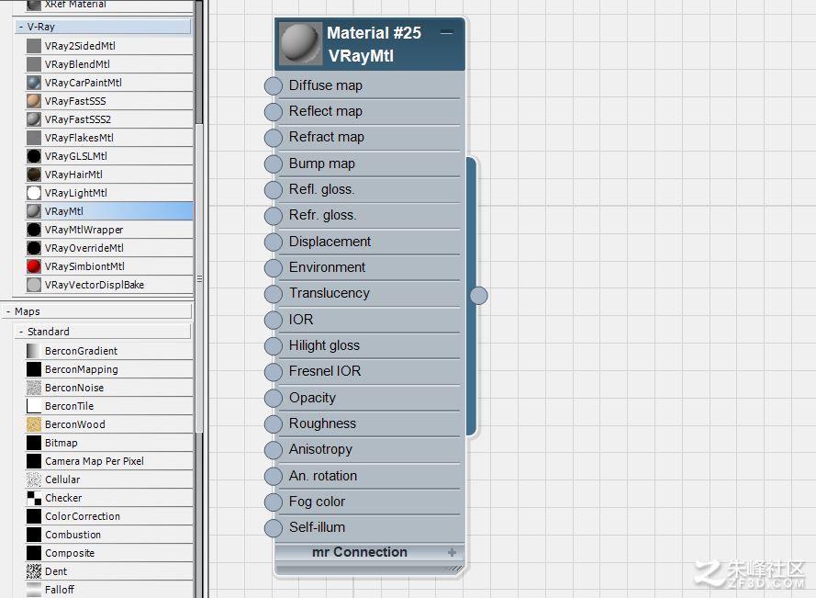
Task: Select the VRayFastSSS2 gray sphere icon
Action: [x=34, y=119]
